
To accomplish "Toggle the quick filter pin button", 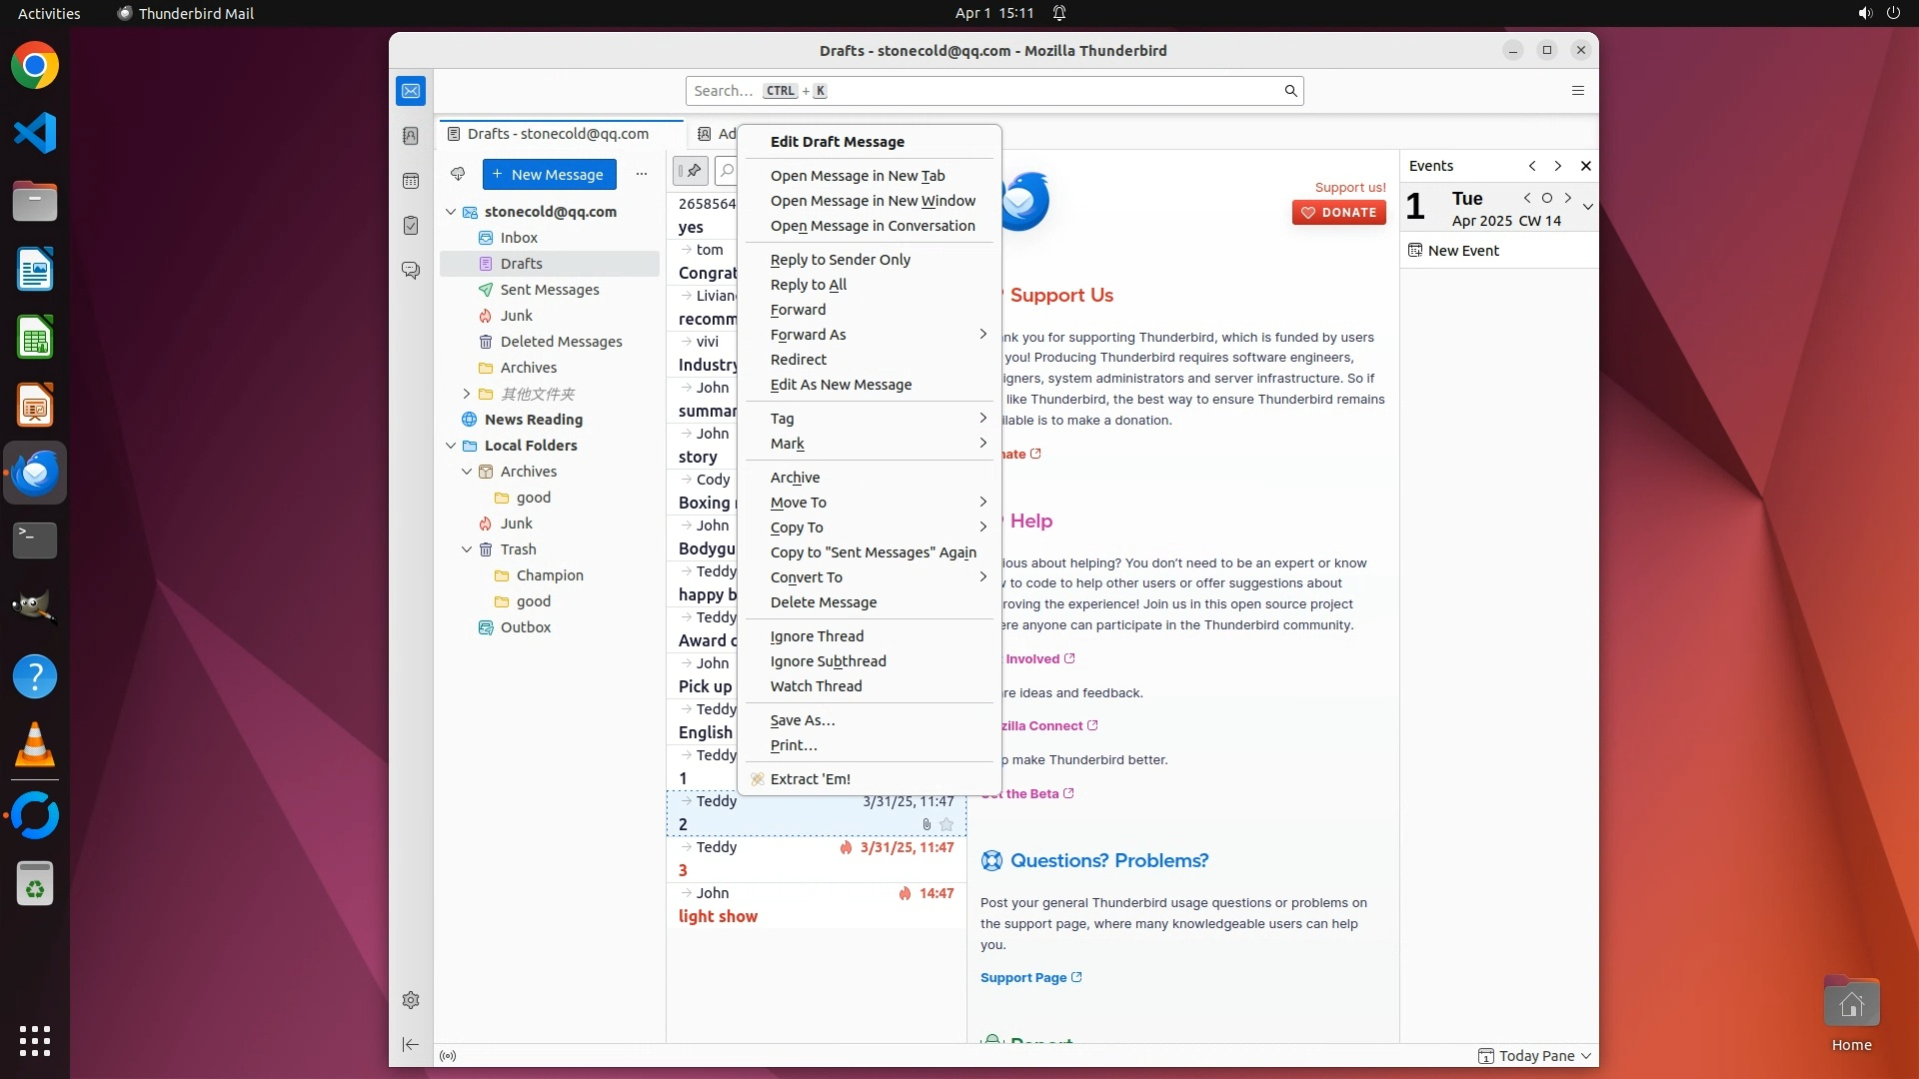I will tap(691, 171).
